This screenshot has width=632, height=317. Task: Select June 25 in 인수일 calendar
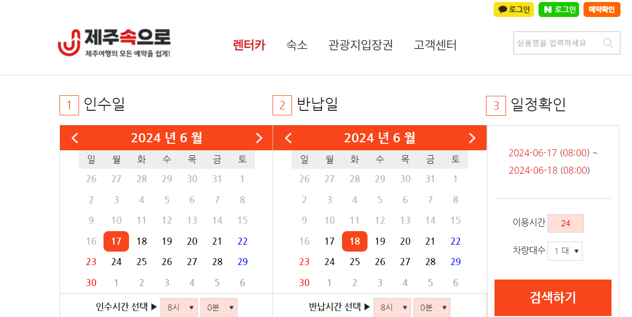coord(141,262)
